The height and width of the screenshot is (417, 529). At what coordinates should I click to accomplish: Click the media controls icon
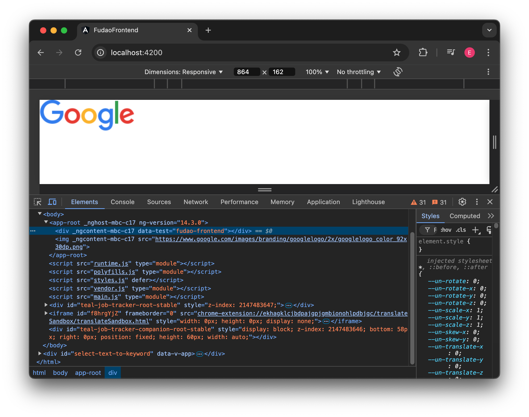click(451, 53)
